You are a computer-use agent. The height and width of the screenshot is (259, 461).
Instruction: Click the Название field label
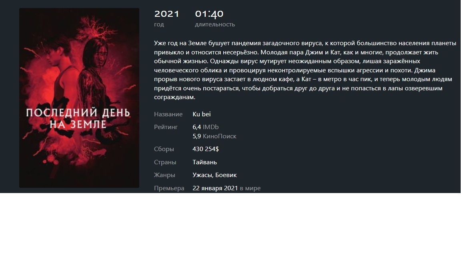[168, 114]
